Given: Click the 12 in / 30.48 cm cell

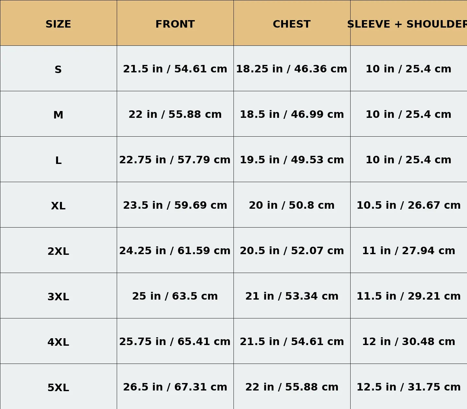Looking at the screenshot, I should tap(408, 341).
